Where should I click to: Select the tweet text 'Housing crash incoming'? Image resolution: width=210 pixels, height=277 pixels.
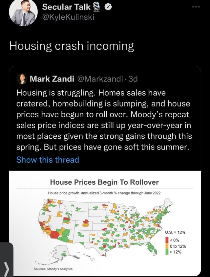[71, 46]
